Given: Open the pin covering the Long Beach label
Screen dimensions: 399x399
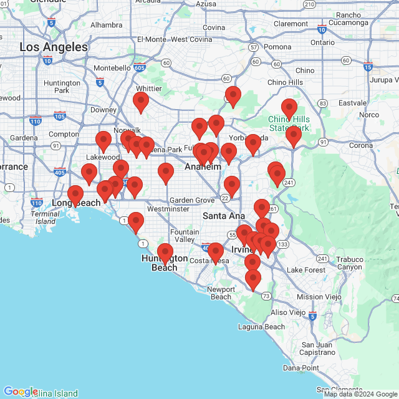Looking at the screenshot, I should point(75,196).
